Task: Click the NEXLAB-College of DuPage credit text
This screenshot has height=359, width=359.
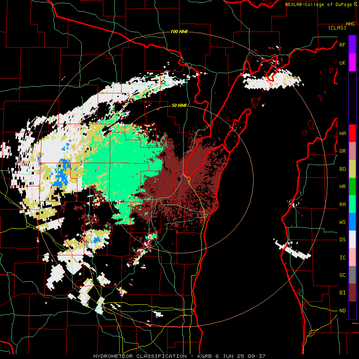Action: tap(321, 4)
